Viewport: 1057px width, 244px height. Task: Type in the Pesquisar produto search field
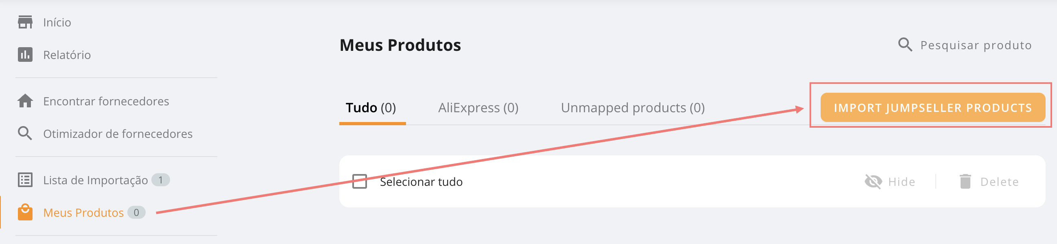[975, 45]
